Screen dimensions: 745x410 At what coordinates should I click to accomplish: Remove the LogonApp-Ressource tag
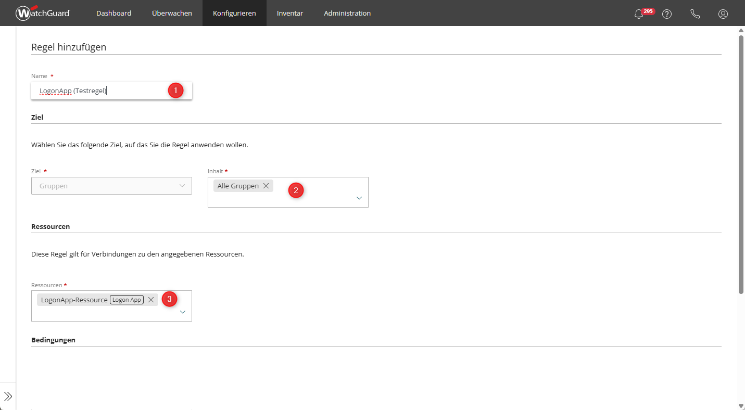(151, 300)
